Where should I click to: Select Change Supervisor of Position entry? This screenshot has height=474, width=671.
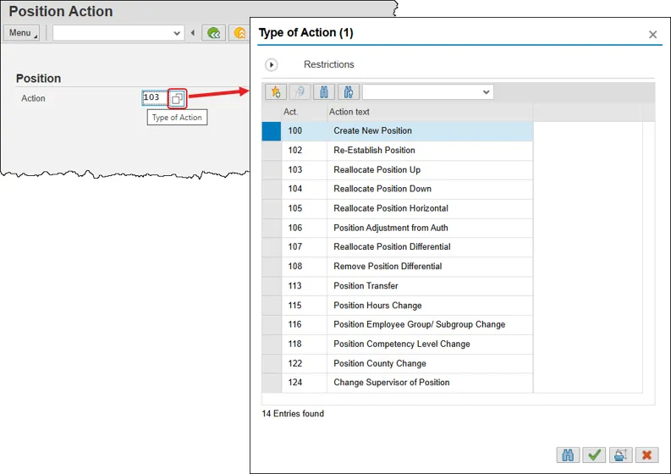pos(398,383)
